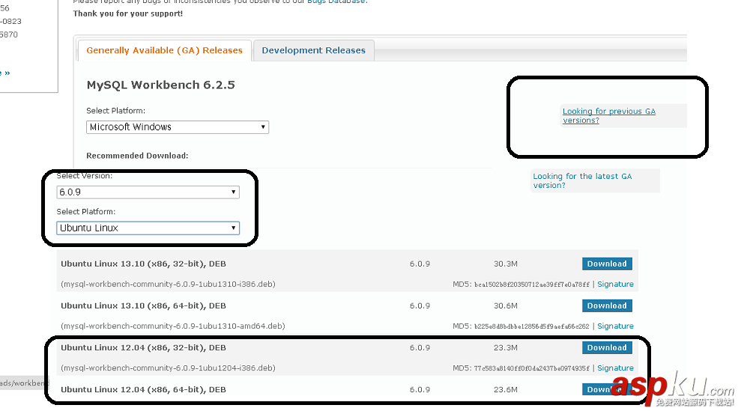Image resolution: width=738 pixels, height=411 pixels.
Task: Open the Microsoft Windows platform dropdown
Action: pyautogui.click(x=178, y=127)
